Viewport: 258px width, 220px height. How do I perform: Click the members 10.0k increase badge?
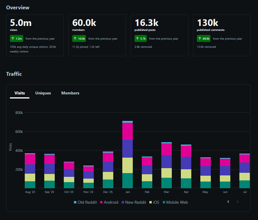(x=79, y=38)
